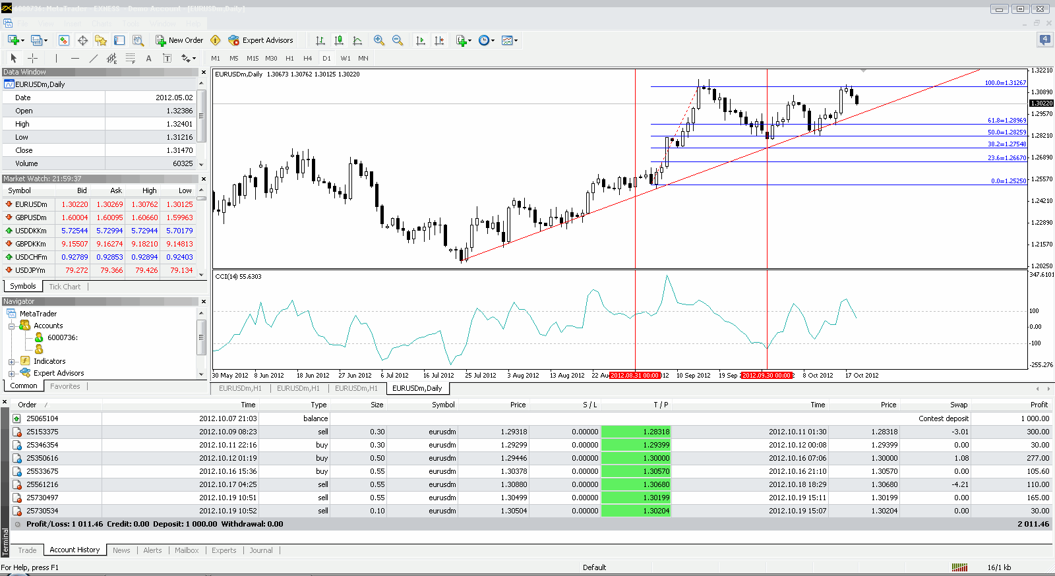Click the New Order button
This screenshot has width=1055, height=576.
point(179,40)
